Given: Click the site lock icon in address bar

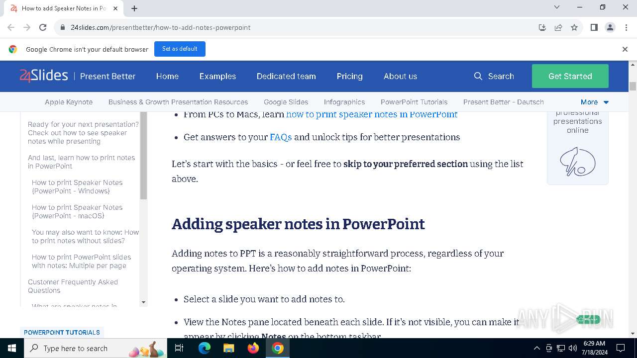Looking at the screenshot, I should [63, 27].
